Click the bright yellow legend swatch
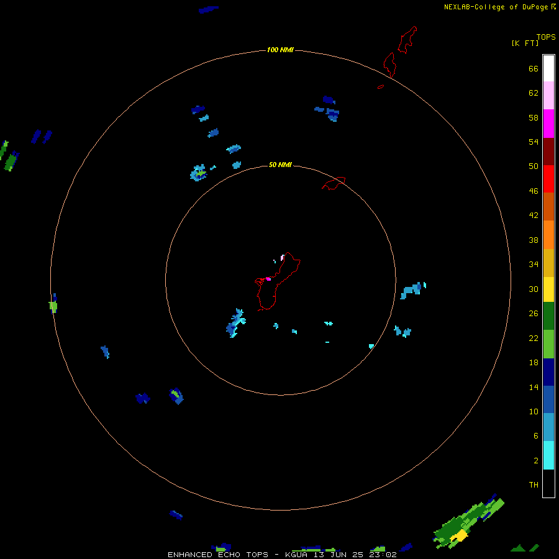Image resolution: width=559 pixels, height=559 pixels. pos(548,289)
